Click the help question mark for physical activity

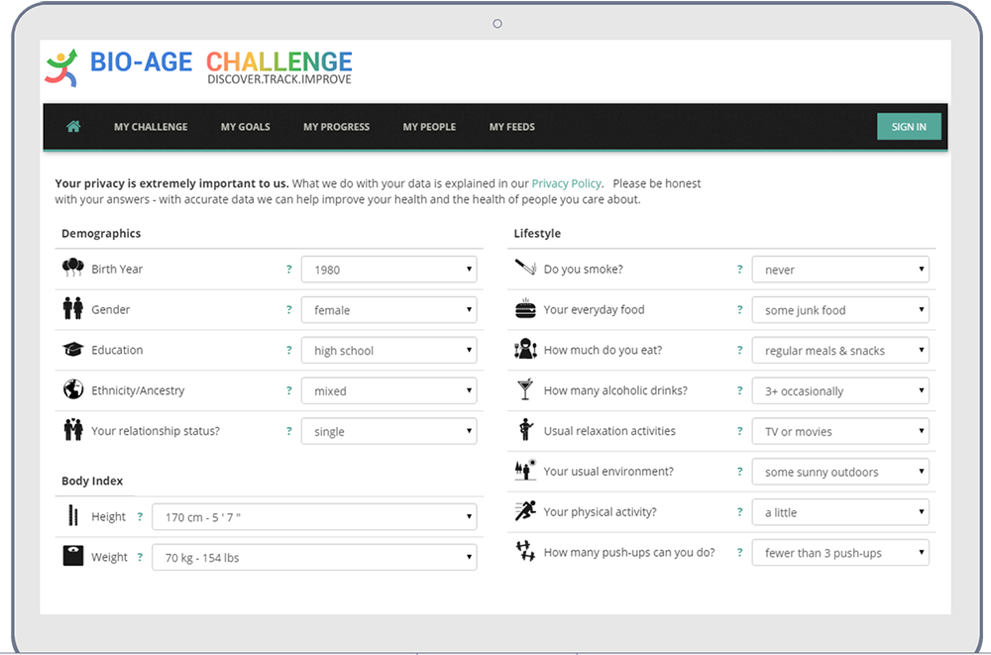(x=739, y=512)
